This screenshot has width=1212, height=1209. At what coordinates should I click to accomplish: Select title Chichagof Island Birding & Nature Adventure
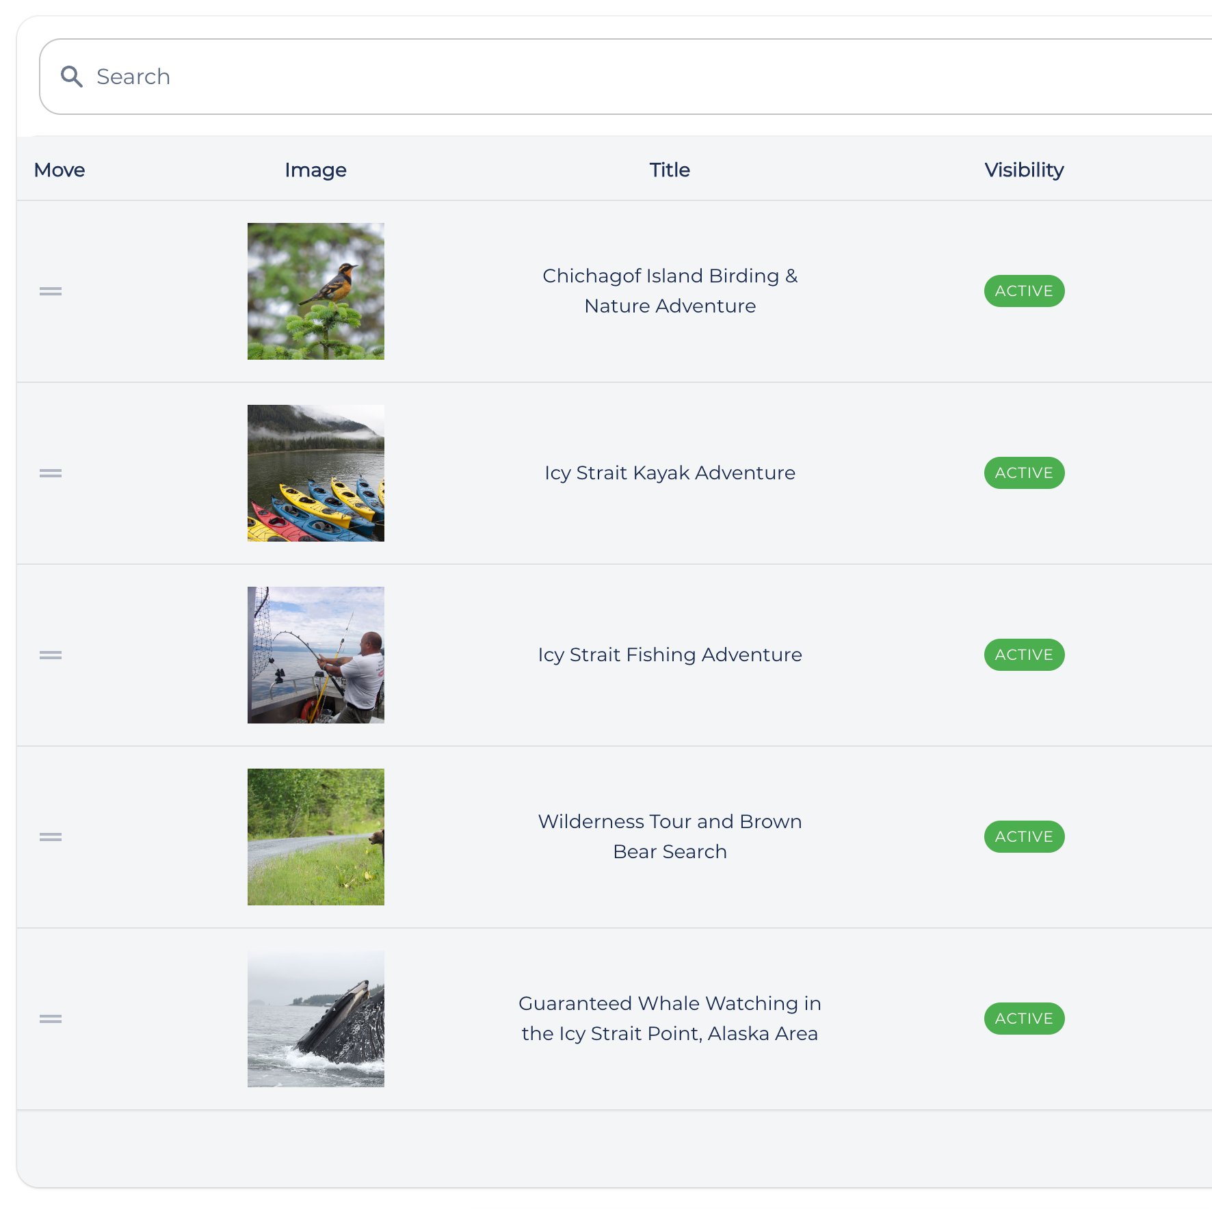coord(670,291)
